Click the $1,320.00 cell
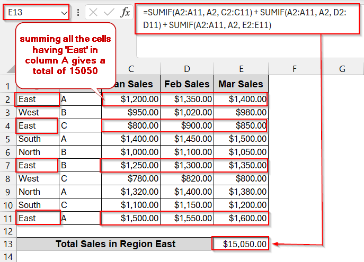Image resolution: width=364 pixels, height=262 pixels. click(x=131, y=192)
